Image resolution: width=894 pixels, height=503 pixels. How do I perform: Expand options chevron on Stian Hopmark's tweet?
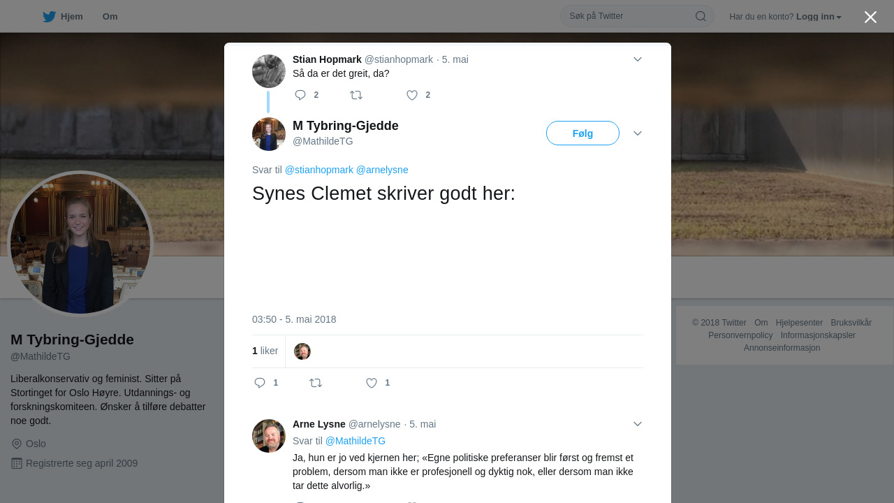[x=638, y=59]
